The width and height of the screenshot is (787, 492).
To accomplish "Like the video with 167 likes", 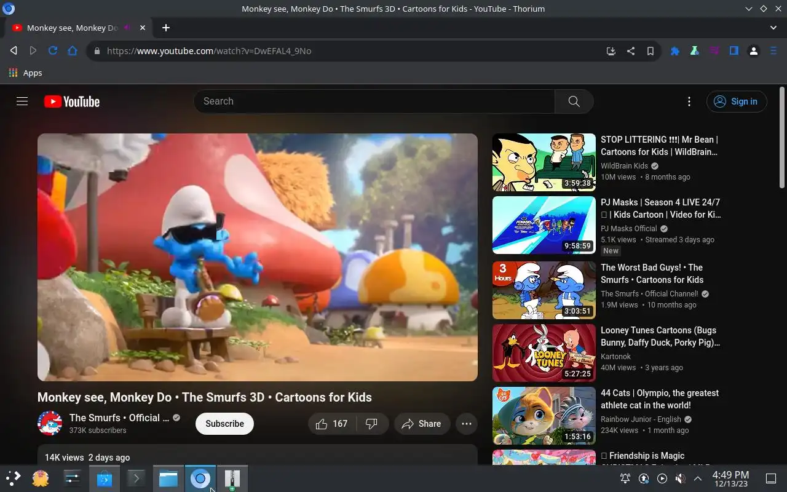I will [x=332, y=424].
